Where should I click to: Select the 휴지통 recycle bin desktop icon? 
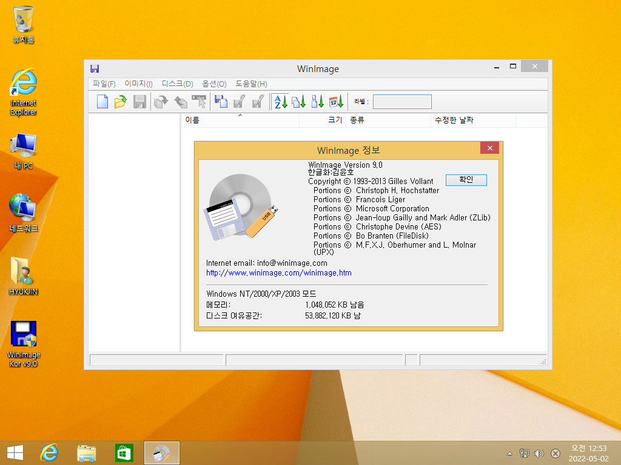tap(24, 24)
